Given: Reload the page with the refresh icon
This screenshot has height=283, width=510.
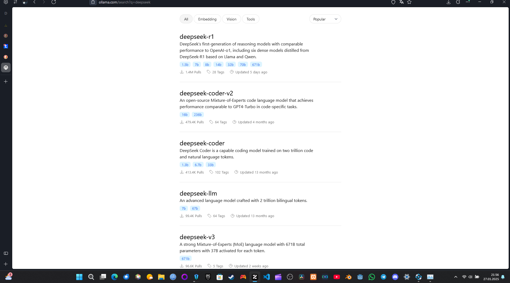Looking at the screenshot, I should coord(54,2).
